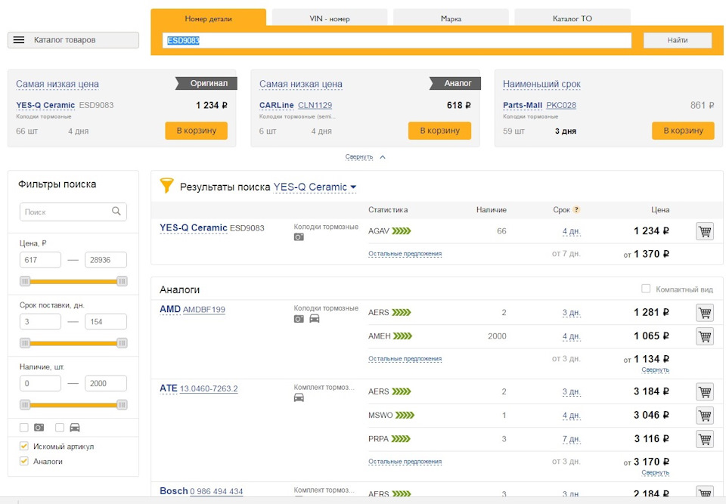Click green arrows statistics icon for PRPA
726x504 pixels.
401,439
